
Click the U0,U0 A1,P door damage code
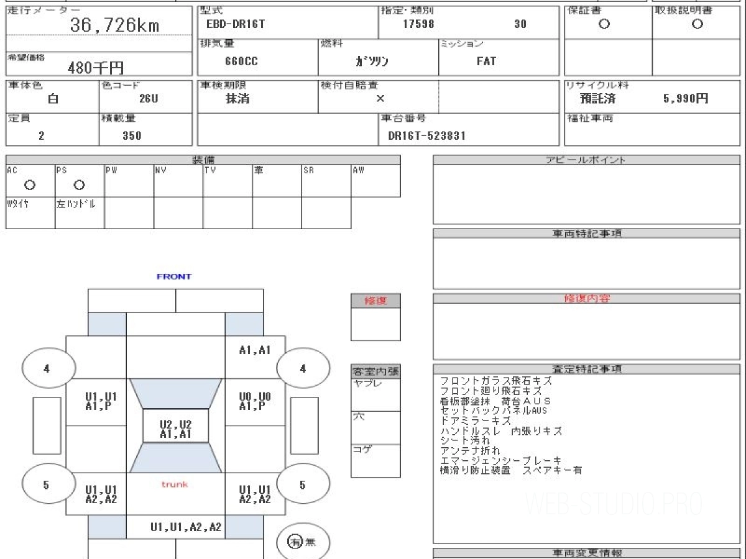255,401
